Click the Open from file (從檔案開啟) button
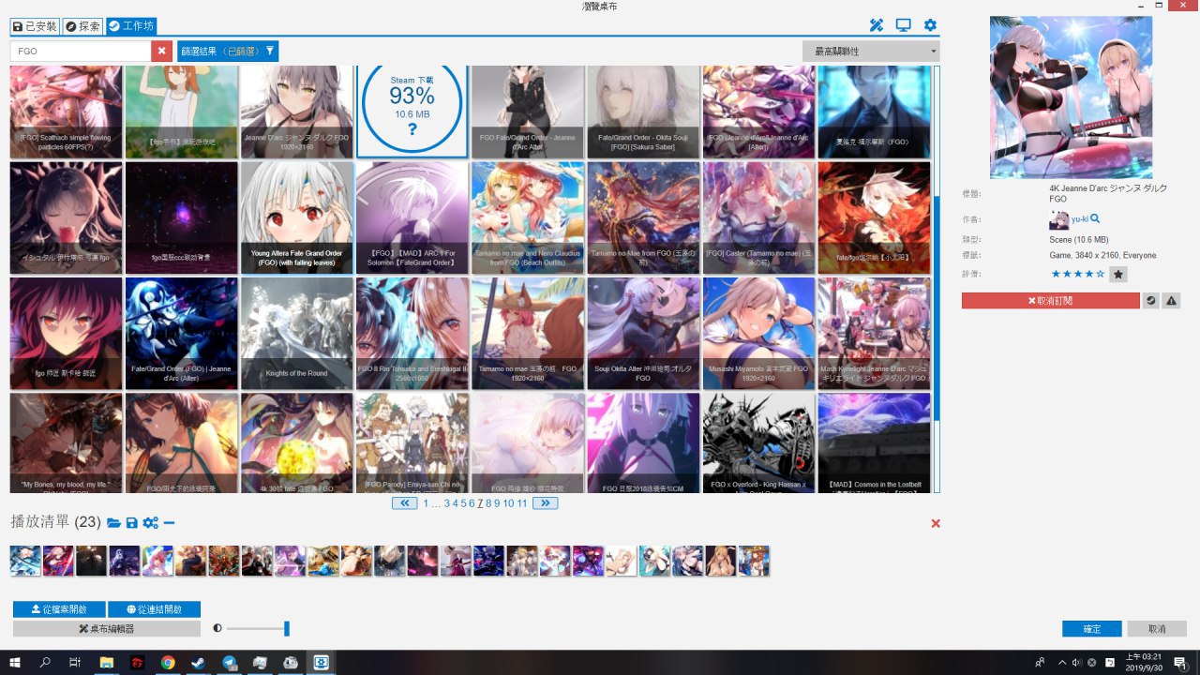The width and height of the screenshot is (1200, 675). click(59, 609)
